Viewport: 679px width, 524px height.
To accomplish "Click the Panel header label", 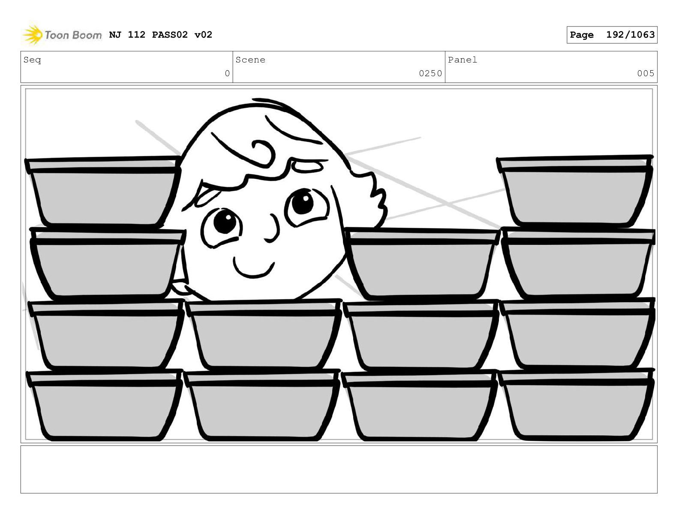I will point(463,60).
